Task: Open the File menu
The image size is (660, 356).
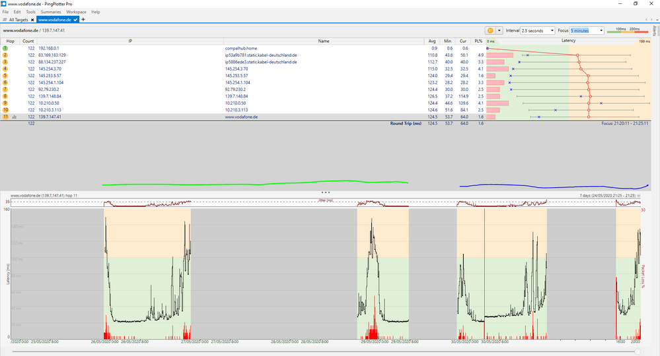Action: [x=5, y=12]
